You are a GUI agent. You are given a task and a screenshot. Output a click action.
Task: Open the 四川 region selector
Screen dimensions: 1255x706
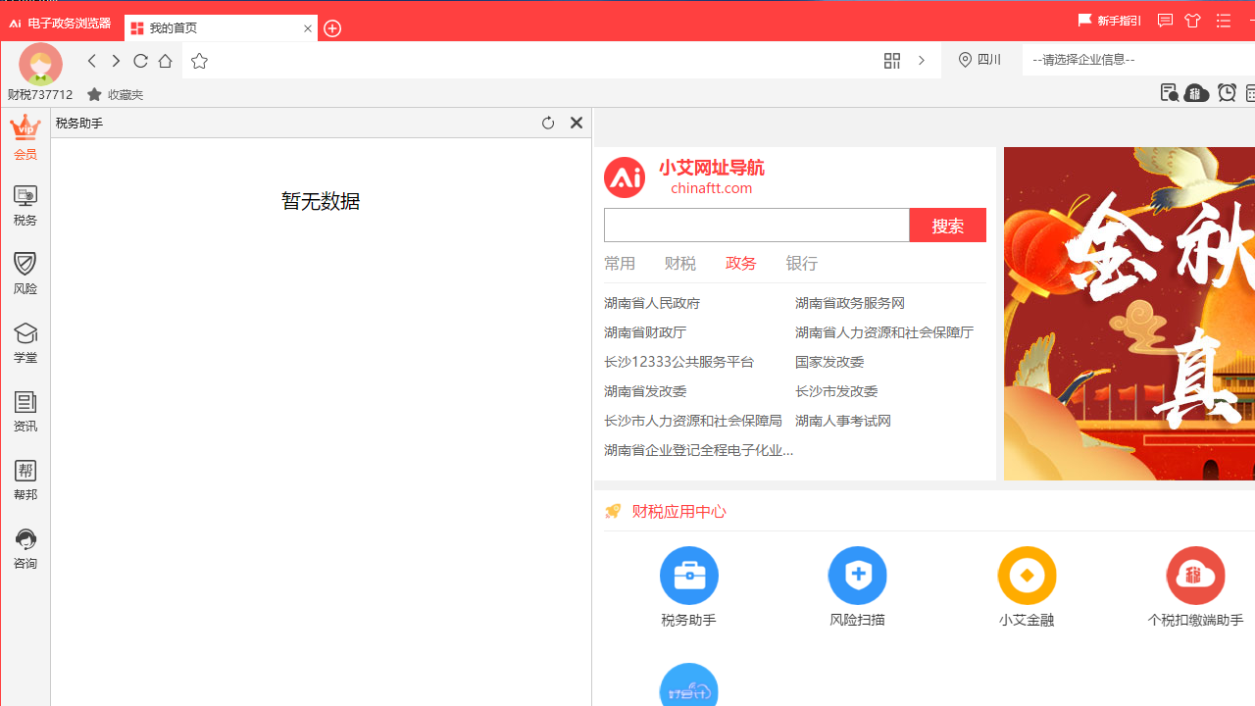pos(979,60)
